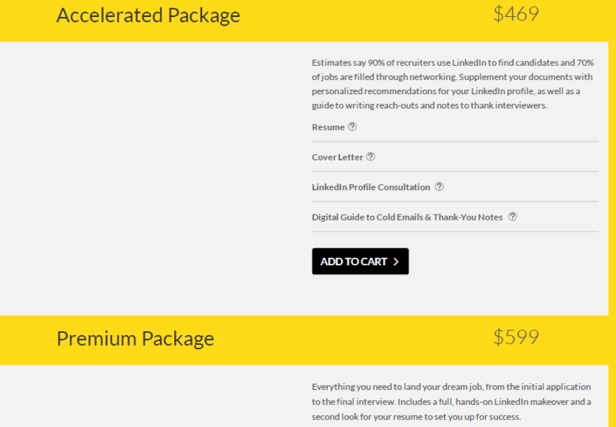The width and height of the screenshot is (616, 427).
Task: Click the LinkedIn Profile Consultation label
Action: (x=371, y=187)
